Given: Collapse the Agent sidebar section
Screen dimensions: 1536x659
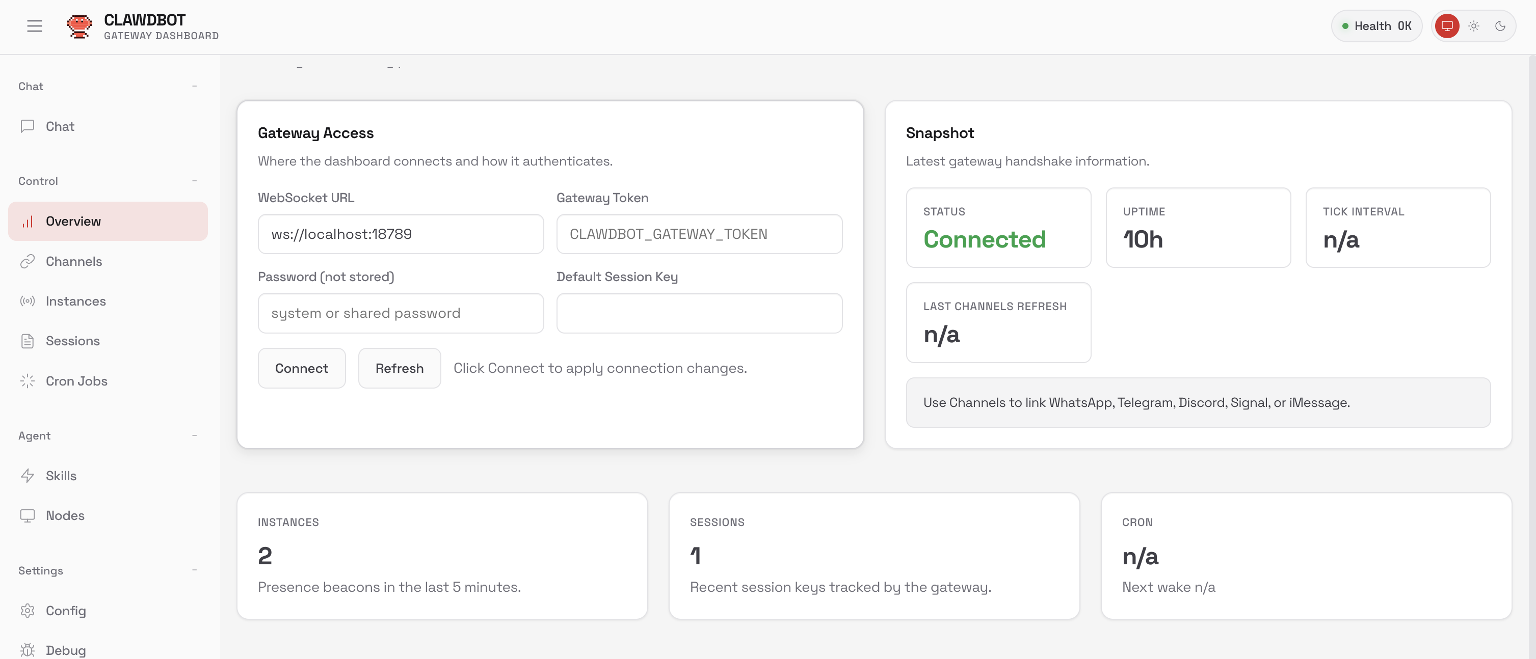Looking at the screenshot, I should [194, 435].
